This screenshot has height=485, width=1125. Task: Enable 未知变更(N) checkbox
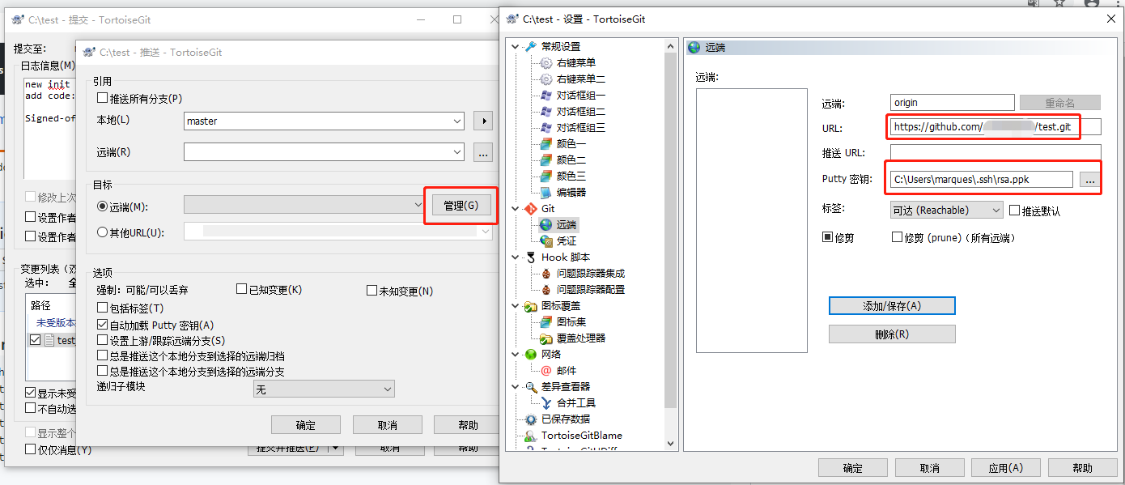(x=371, y=291)
